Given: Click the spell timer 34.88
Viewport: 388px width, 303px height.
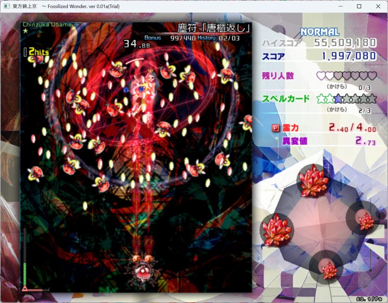Looking at the screenshot, I should coord(137,44).
